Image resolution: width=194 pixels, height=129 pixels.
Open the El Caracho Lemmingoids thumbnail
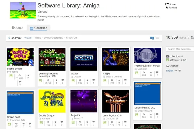click(x=116, y=101)
